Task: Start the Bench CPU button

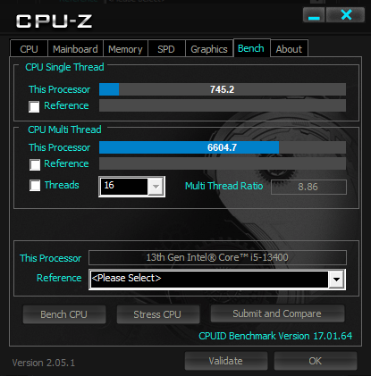Action: pyautogui.click(x=64, y=314)
